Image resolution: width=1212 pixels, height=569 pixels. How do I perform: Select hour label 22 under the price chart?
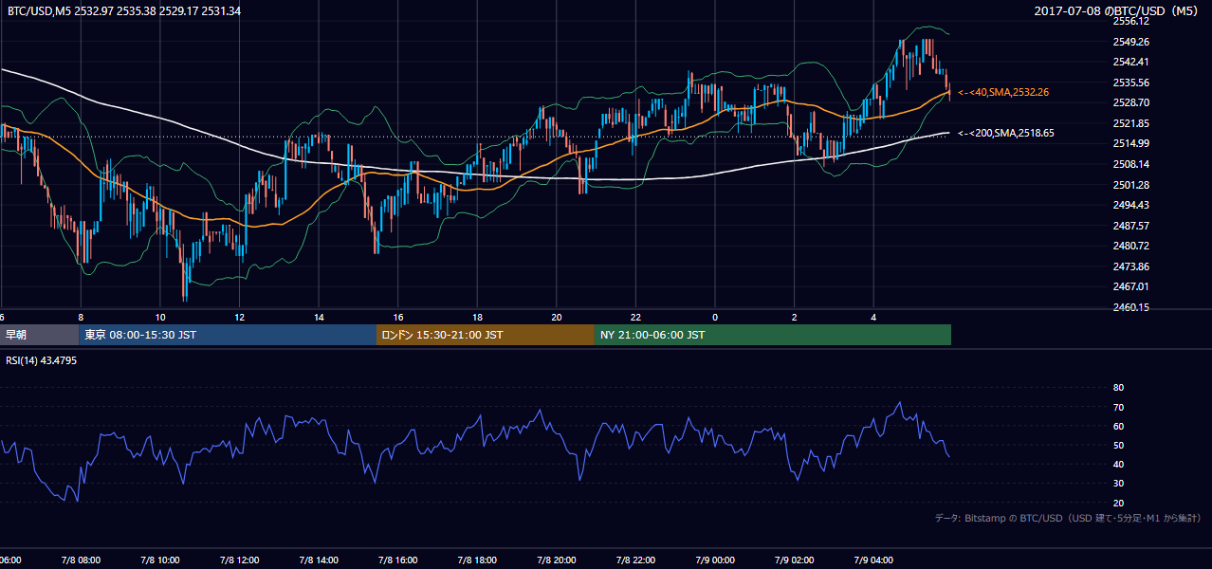click(x=635, y=317)
